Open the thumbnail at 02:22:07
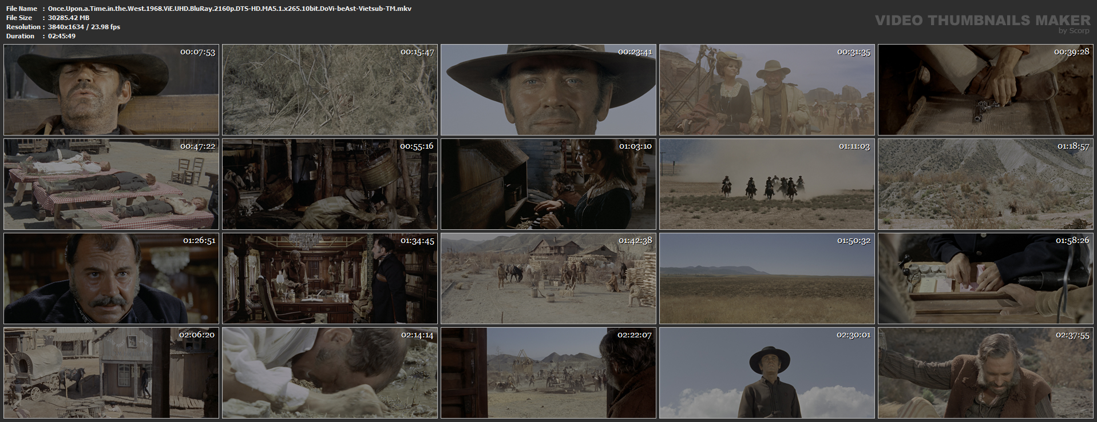 click(x=548, y=373)
